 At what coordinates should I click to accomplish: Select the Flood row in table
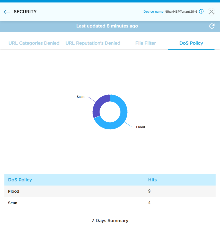(x=14, y=191)
